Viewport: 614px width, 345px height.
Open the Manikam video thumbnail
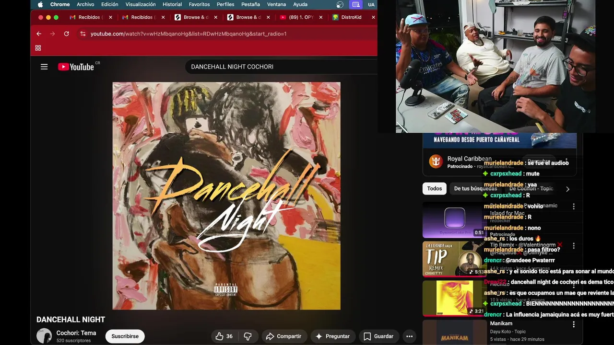pos(454,333)
